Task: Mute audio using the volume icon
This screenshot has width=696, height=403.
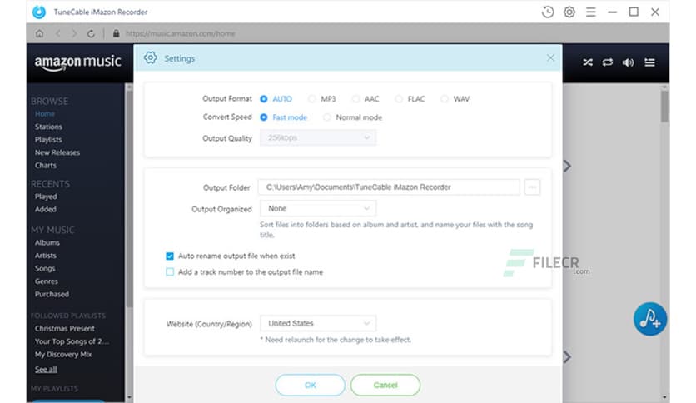Action: tap(628, 62)
